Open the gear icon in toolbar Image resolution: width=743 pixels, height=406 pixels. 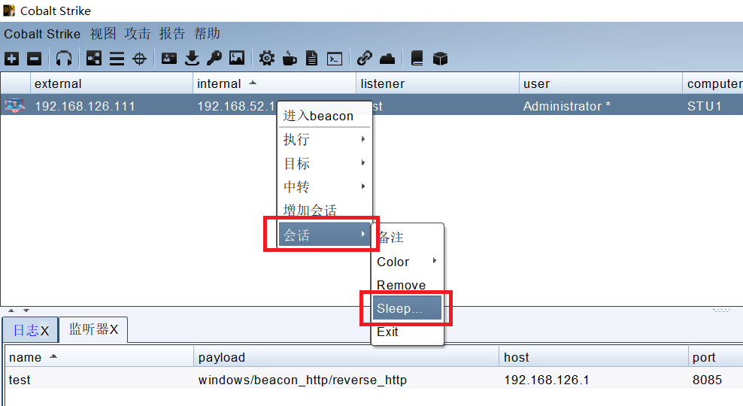tap(266, 59)
